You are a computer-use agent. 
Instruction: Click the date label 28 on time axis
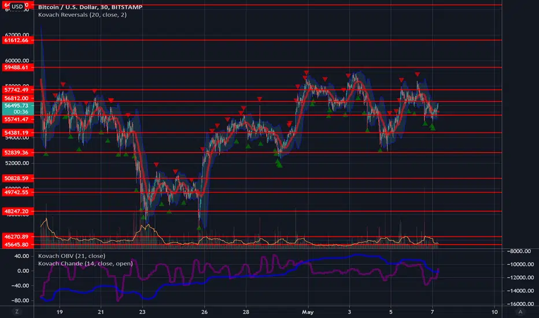click(x=246, y=312)
